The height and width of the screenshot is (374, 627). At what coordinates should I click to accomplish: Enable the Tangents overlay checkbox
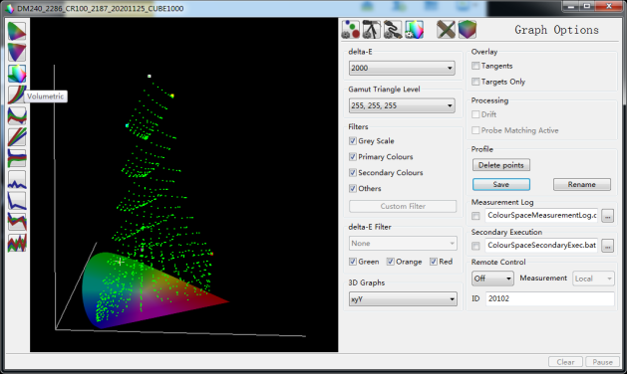[x=475, y=66]
